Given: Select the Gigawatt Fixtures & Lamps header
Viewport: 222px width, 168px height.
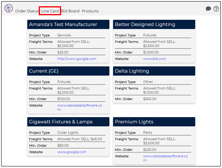Looking at the screenshot, I should pyautogui.click(x=68, y=122).
